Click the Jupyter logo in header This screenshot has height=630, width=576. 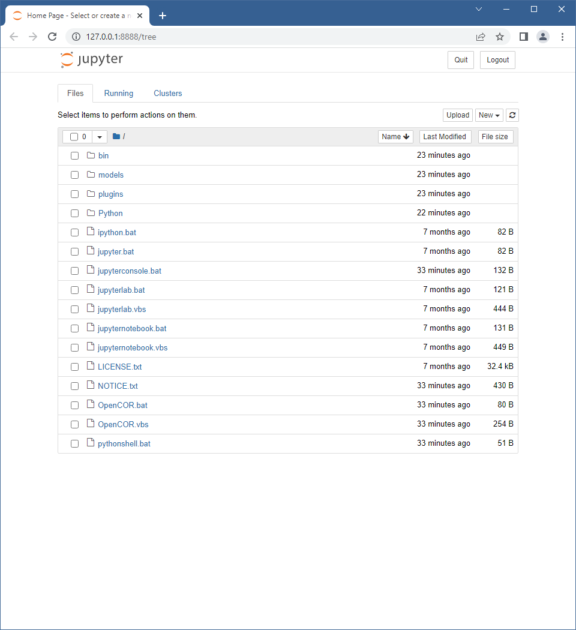click(92, 59)
